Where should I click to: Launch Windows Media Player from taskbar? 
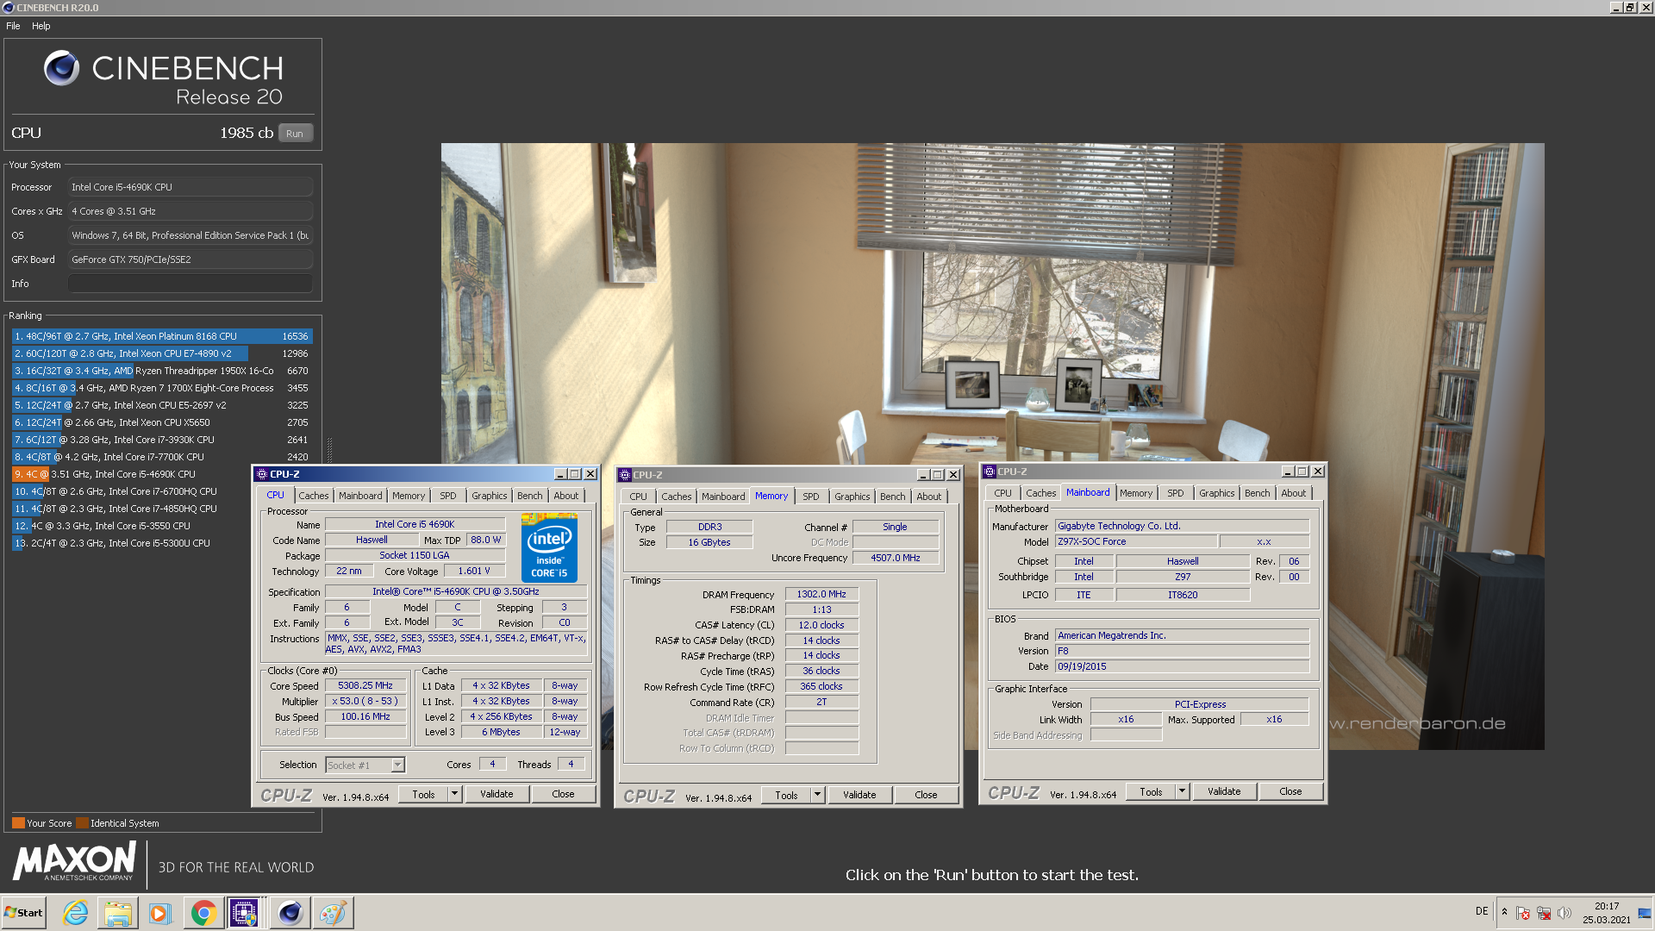pyautogui.click(x=160, y=913)
